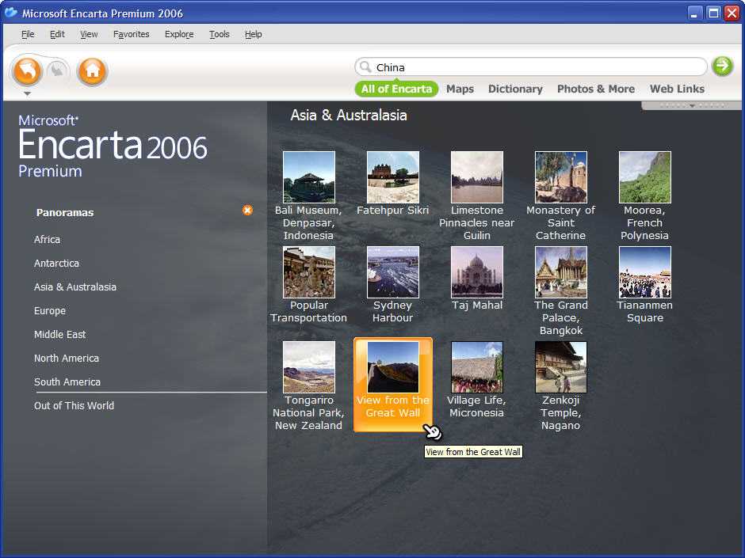Click the Asia & Australasia page heading

tap(349, 116)
